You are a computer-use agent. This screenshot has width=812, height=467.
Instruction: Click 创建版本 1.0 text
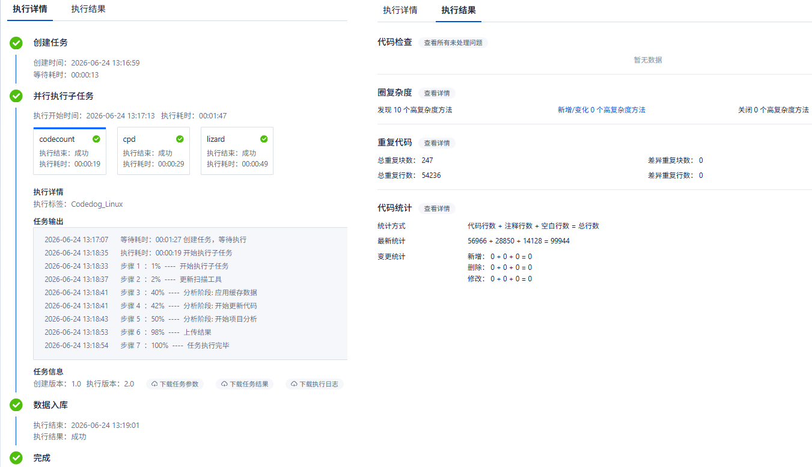coord(57,384)
